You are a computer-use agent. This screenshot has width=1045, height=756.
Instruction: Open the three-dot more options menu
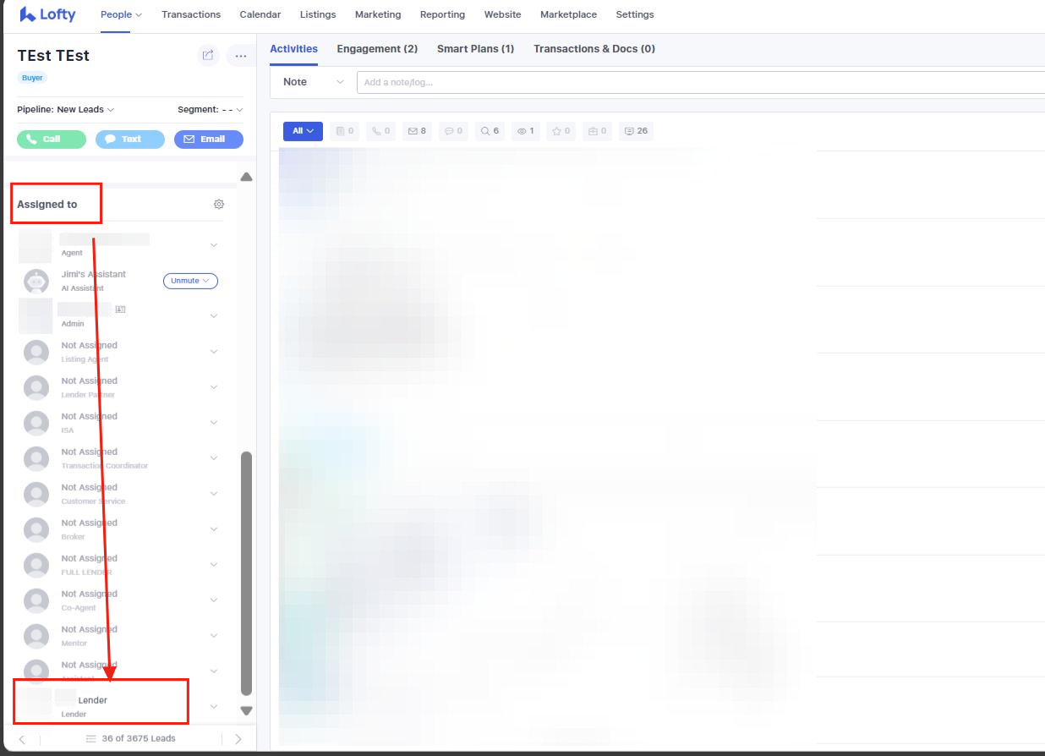coord(241,56)
